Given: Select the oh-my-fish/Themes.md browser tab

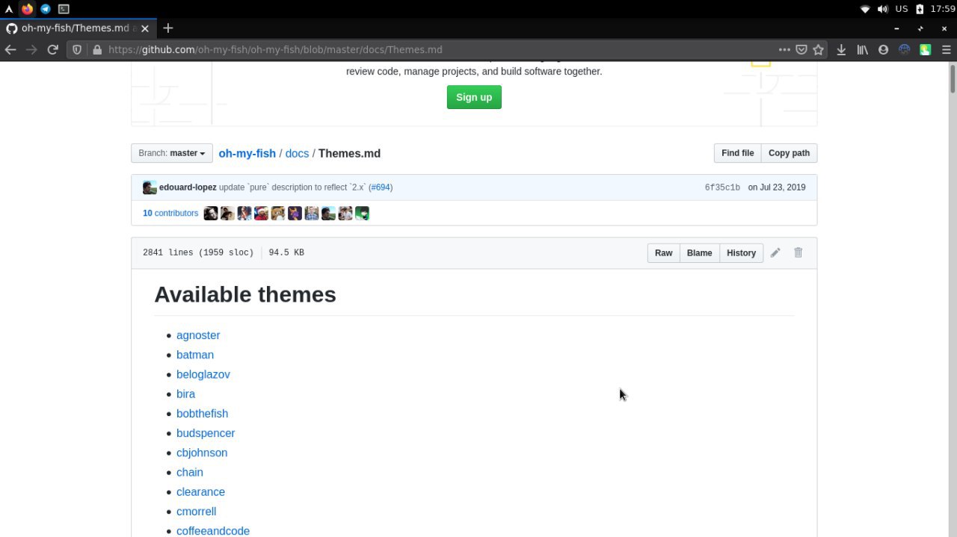Looking at the screenshot, I should (78, 28).
